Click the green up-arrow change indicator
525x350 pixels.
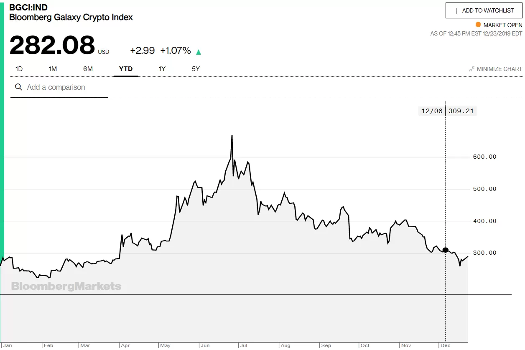pos(199,52)
